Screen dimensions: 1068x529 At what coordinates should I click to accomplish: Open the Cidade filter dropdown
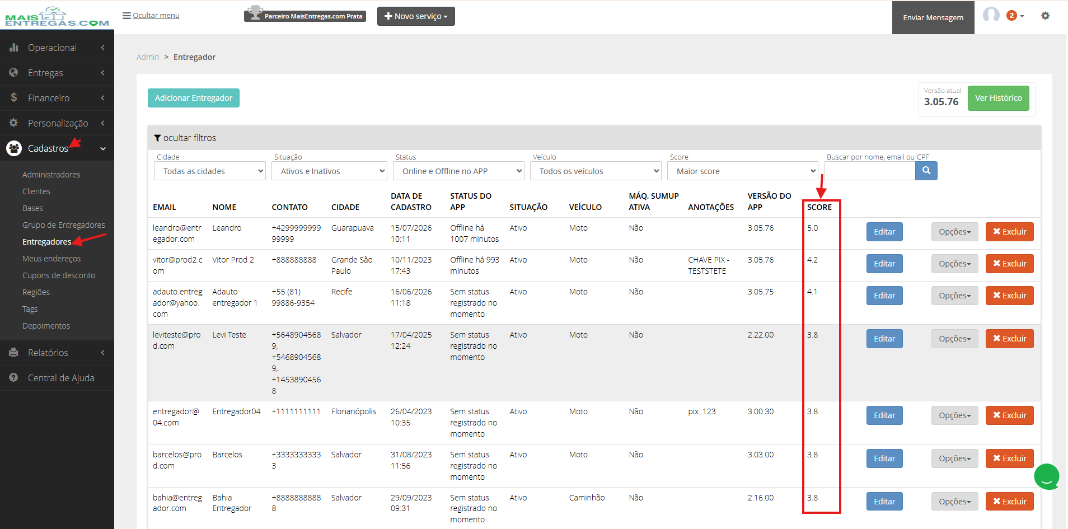[210, 171]
